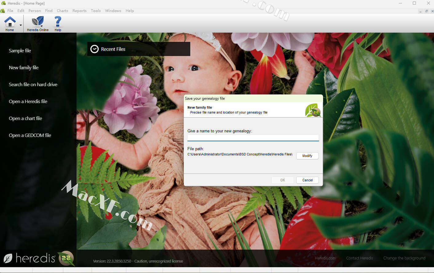Click the Heredis 22 badge at bottom left

pos(66,258)
